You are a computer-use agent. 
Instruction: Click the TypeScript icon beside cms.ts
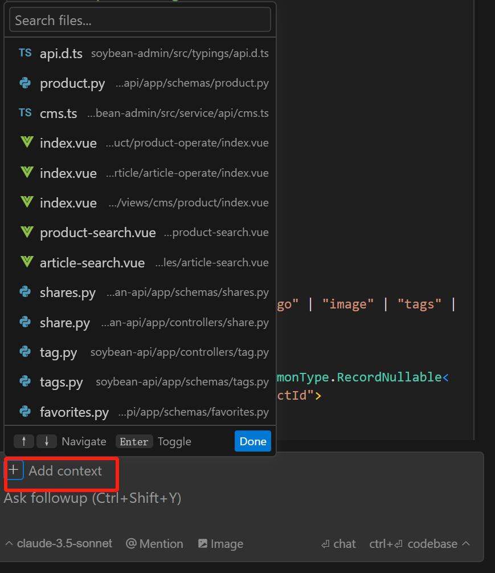[25, 113]
